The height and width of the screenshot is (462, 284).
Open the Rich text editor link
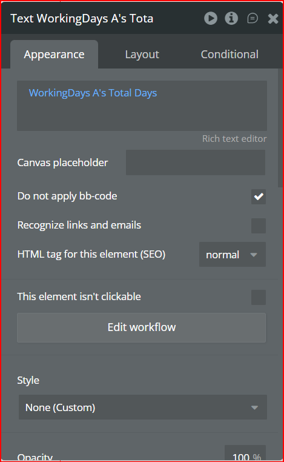(x=234, y=138)
